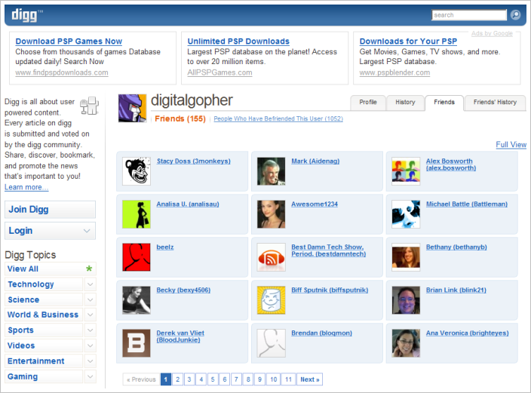Open Awesome1234 avatar photo
Image resolution: width=531 pixels, height=393 pixels.
point(271,214)
